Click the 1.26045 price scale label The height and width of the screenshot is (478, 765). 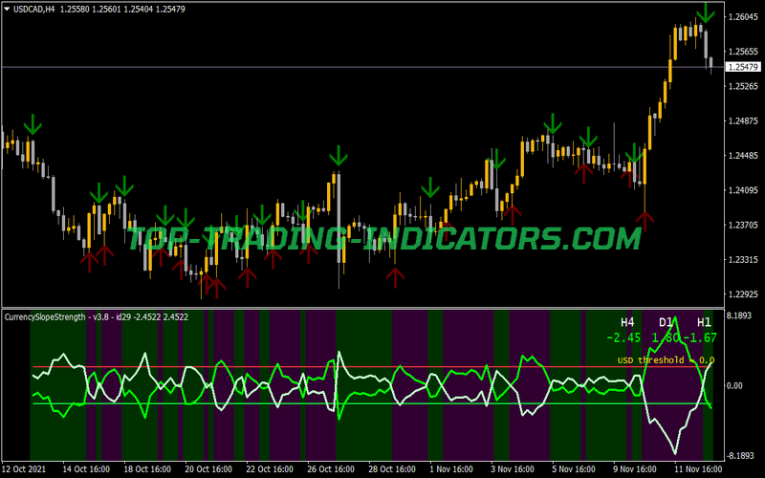tap(743, 17)
